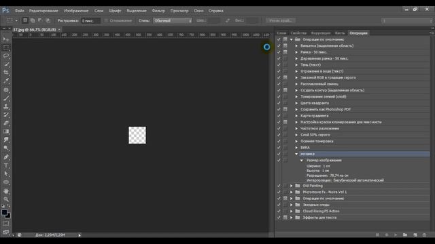This screenshot has height=244, width=435.
Task: Select the Horizontal Type tool
Action: [6, 165]
